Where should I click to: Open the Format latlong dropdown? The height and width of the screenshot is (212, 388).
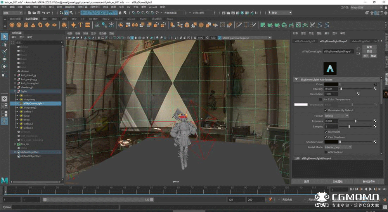(x=336, y=115)
